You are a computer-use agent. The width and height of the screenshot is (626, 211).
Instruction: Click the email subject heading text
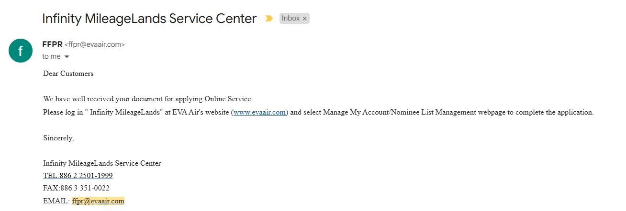149,19
